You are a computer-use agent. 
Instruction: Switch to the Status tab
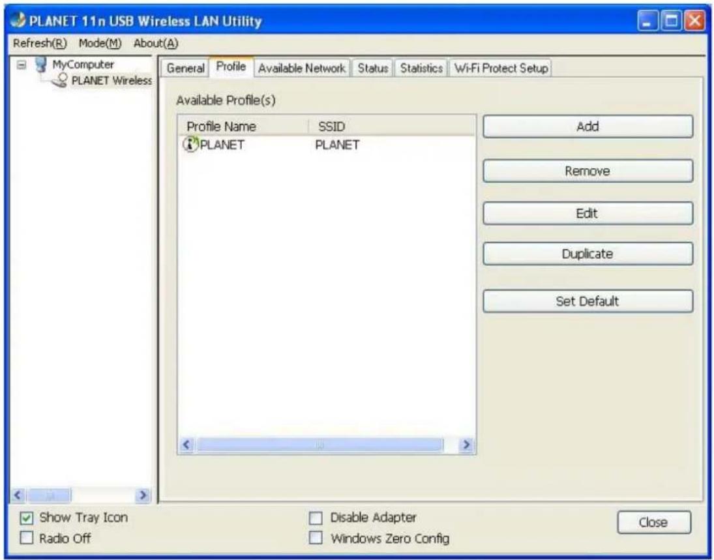click(x=372, y=68)
